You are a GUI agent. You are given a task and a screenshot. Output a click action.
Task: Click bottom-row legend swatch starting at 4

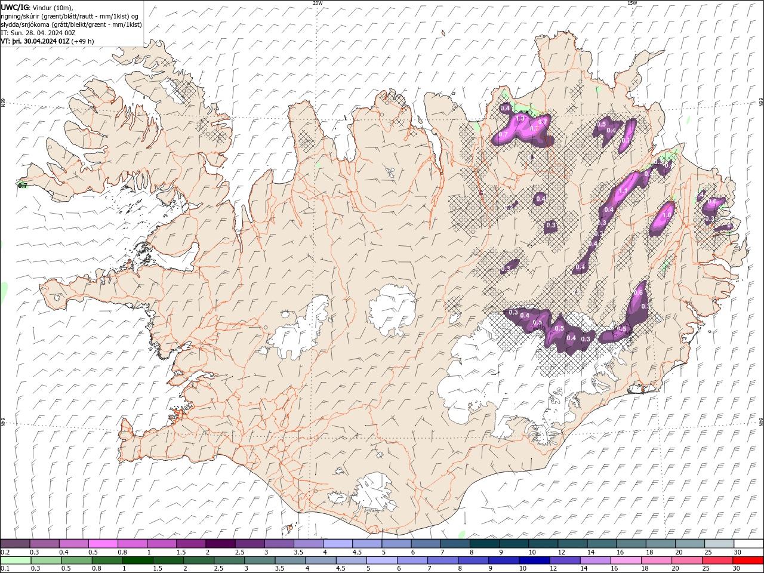pyautogui.click(x=321, y=560)
